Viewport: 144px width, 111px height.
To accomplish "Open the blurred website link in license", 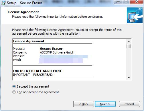I will tap(64, 56).
